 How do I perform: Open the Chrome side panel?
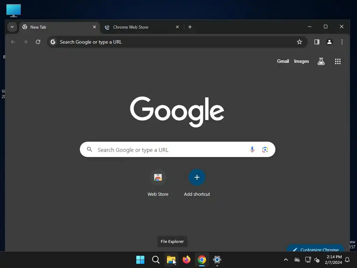(317, 42)
